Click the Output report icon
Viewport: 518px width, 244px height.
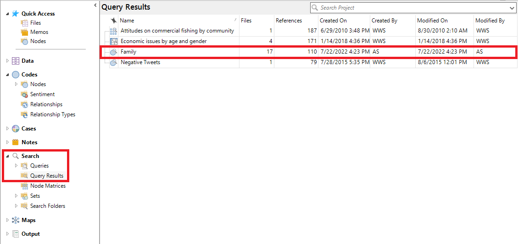(x=16, y=234)
